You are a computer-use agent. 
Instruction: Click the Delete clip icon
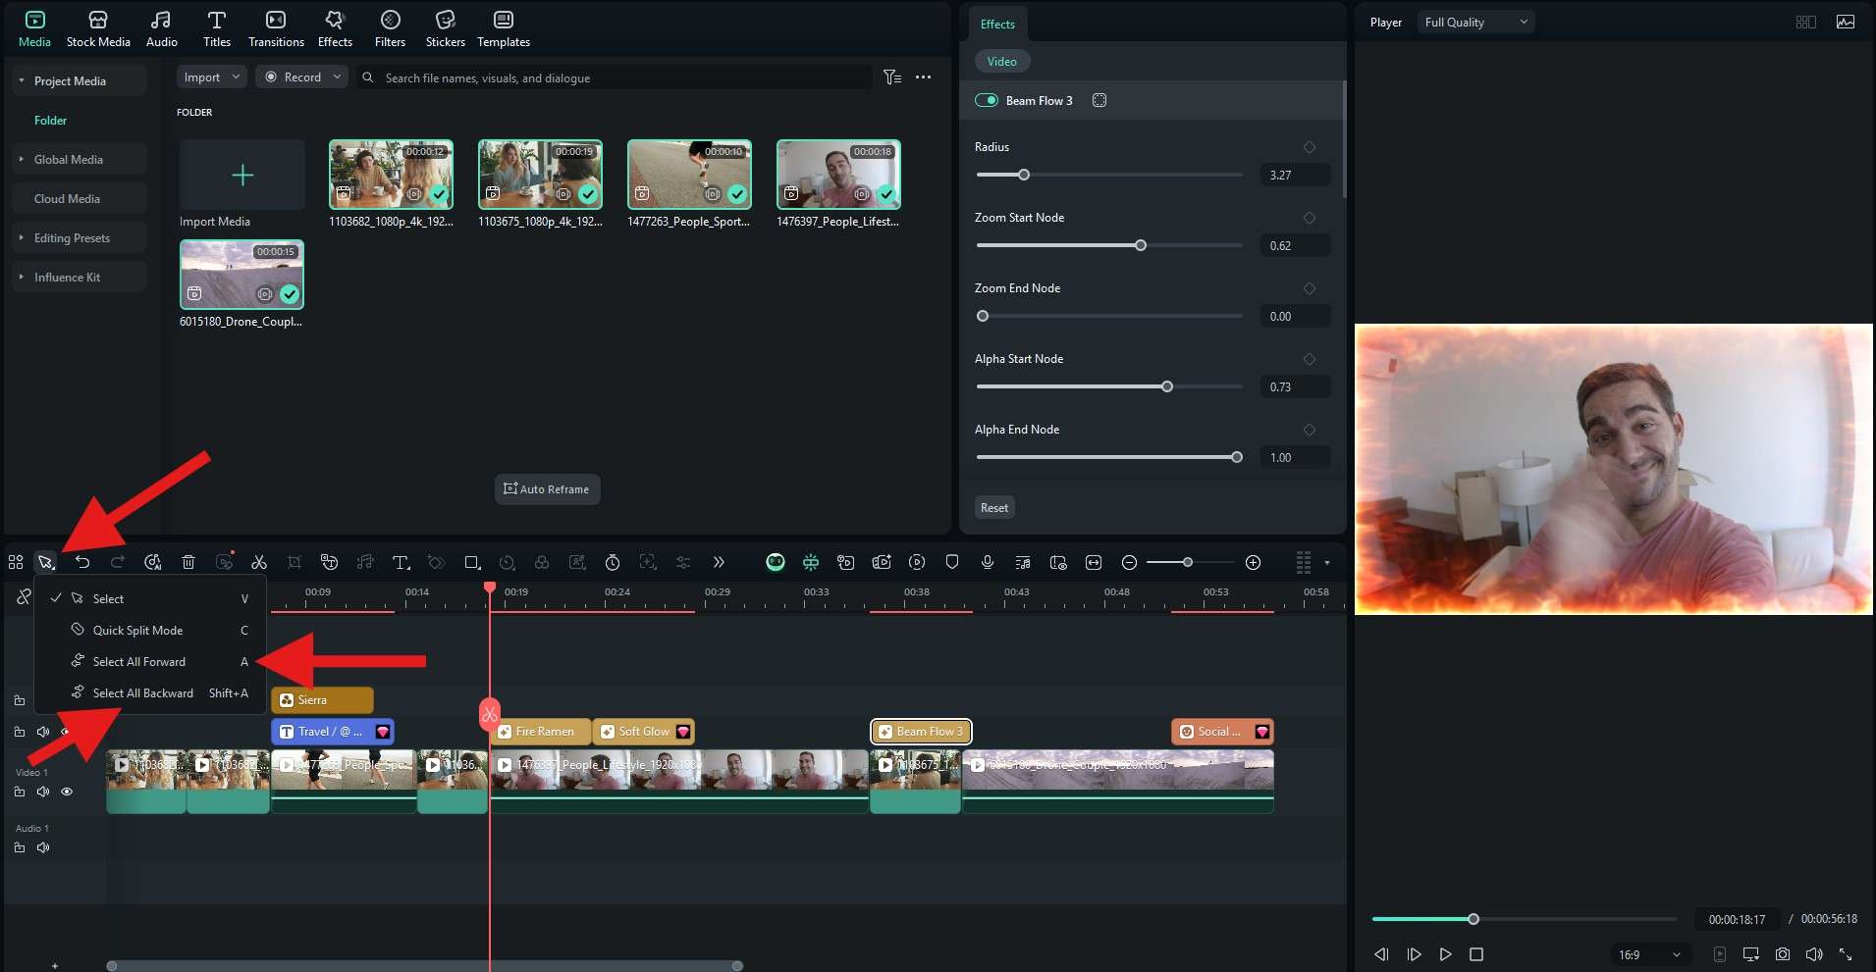(188, 562)
